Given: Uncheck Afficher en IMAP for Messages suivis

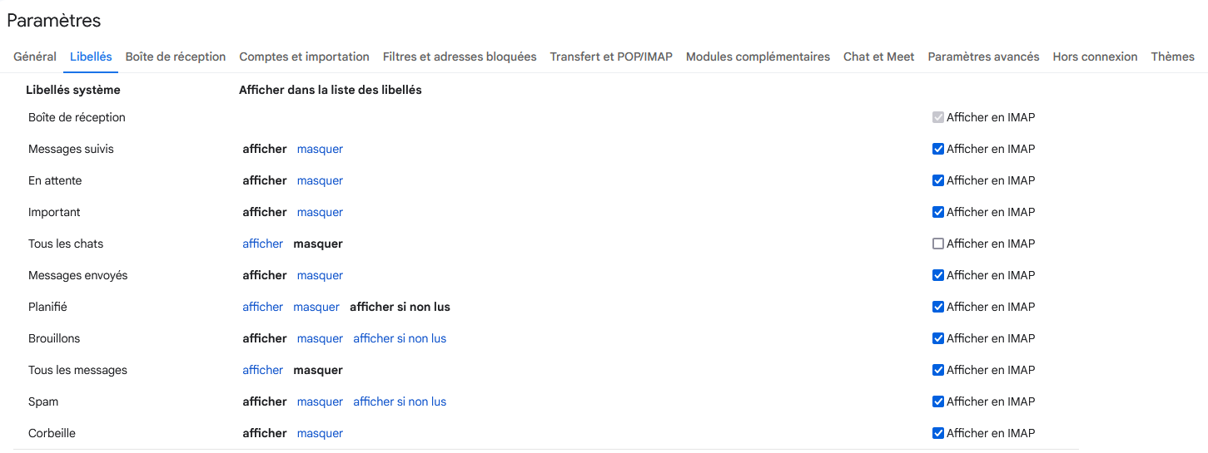Looking at the screenshot, I should [938, 150].
